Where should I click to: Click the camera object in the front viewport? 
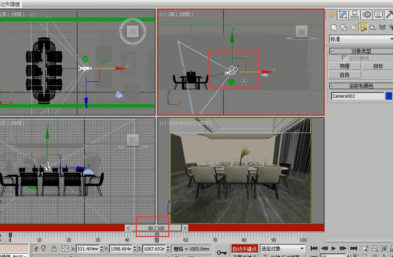[x=232, y=70]
